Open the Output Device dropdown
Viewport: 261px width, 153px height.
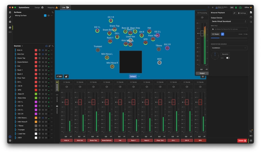(229, 21)
